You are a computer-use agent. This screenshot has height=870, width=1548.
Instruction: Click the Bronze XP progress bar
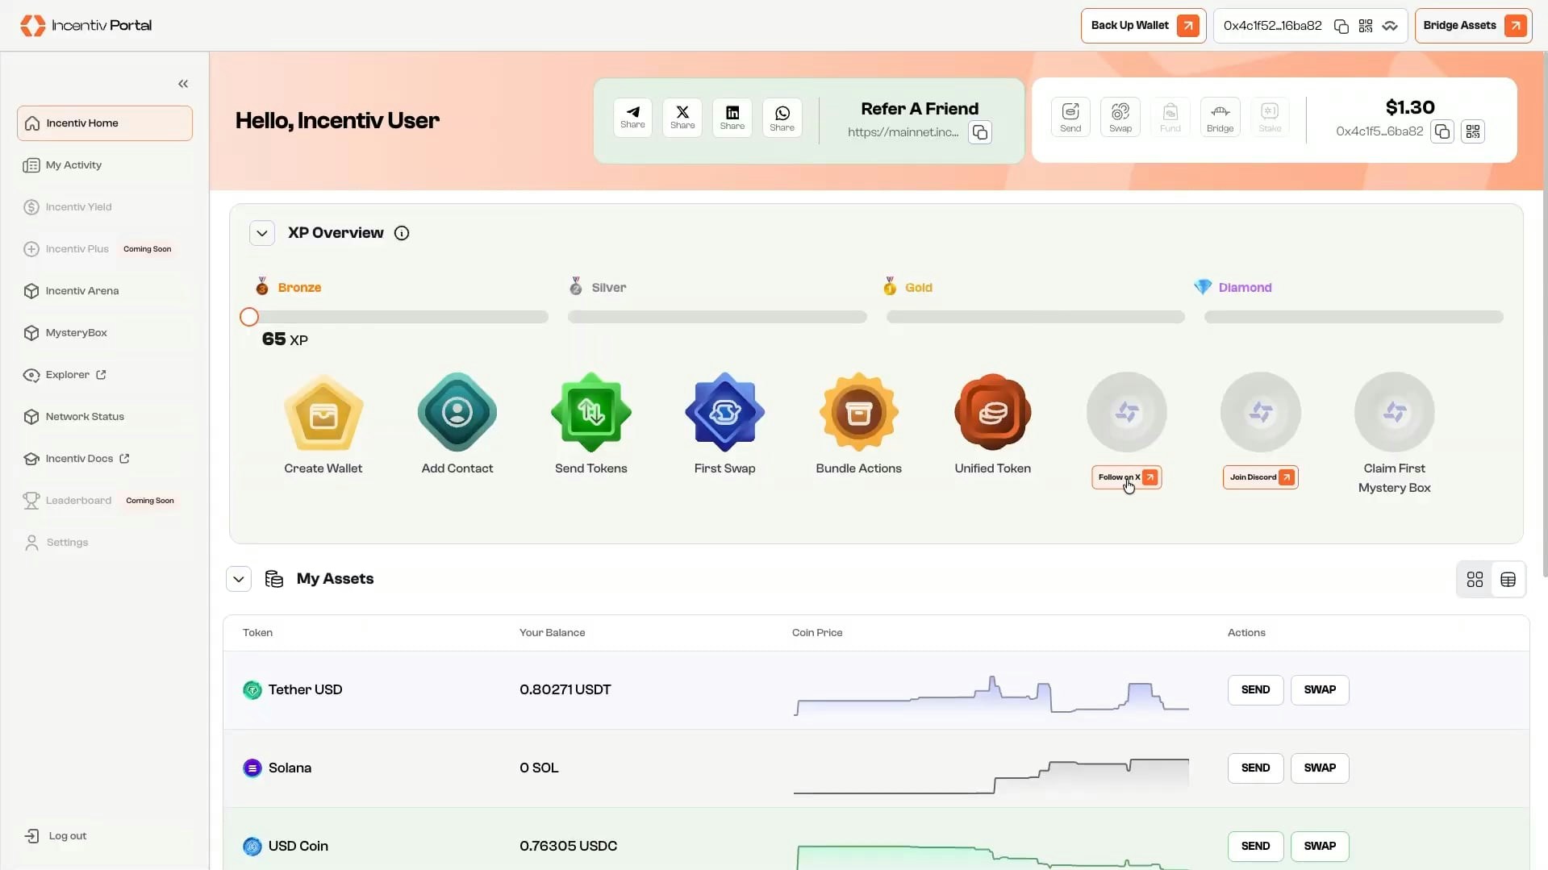[x=394, y=317]
